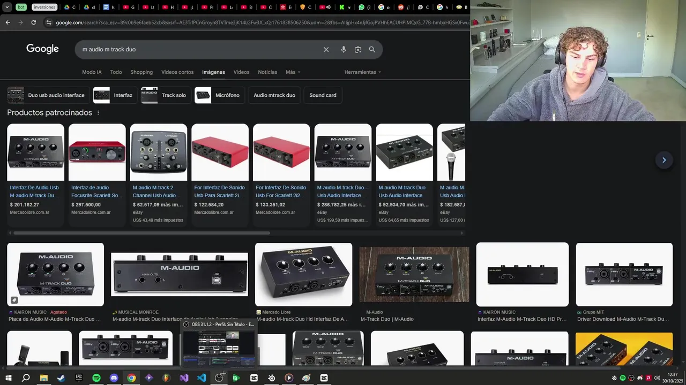Go back with the browser back arrow
The image size is (686, 385).
(x=8, y=22)
